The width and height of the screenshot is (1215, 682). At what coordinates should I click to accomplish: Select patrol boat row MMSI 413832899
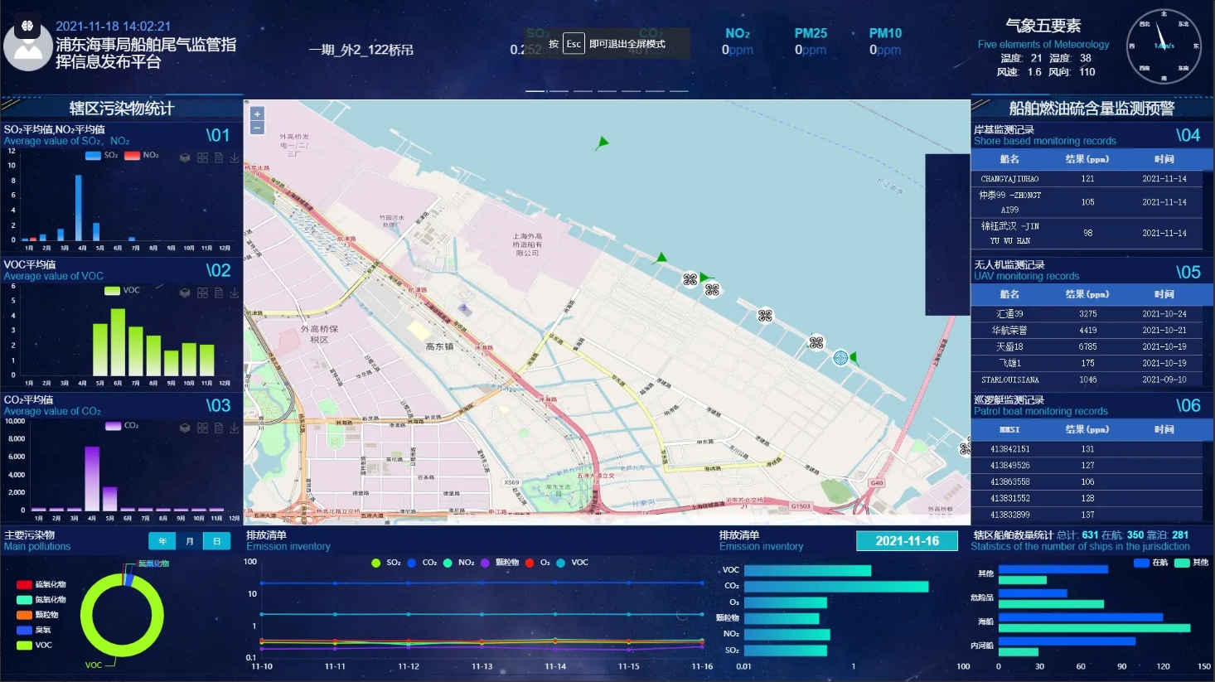(1087, 515)
